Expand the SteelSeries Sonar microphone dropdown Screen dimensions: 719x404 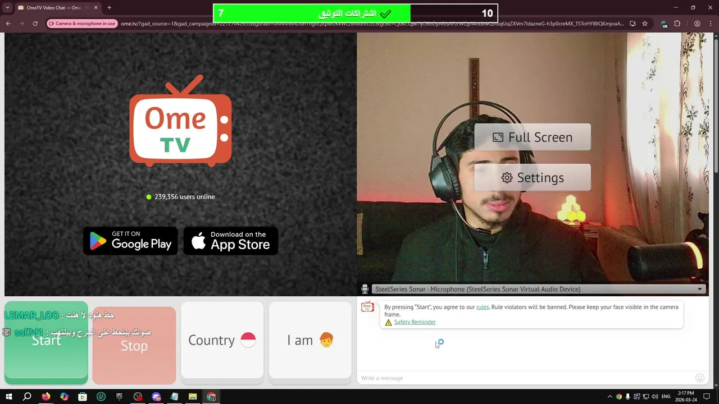tap(539, 289)
